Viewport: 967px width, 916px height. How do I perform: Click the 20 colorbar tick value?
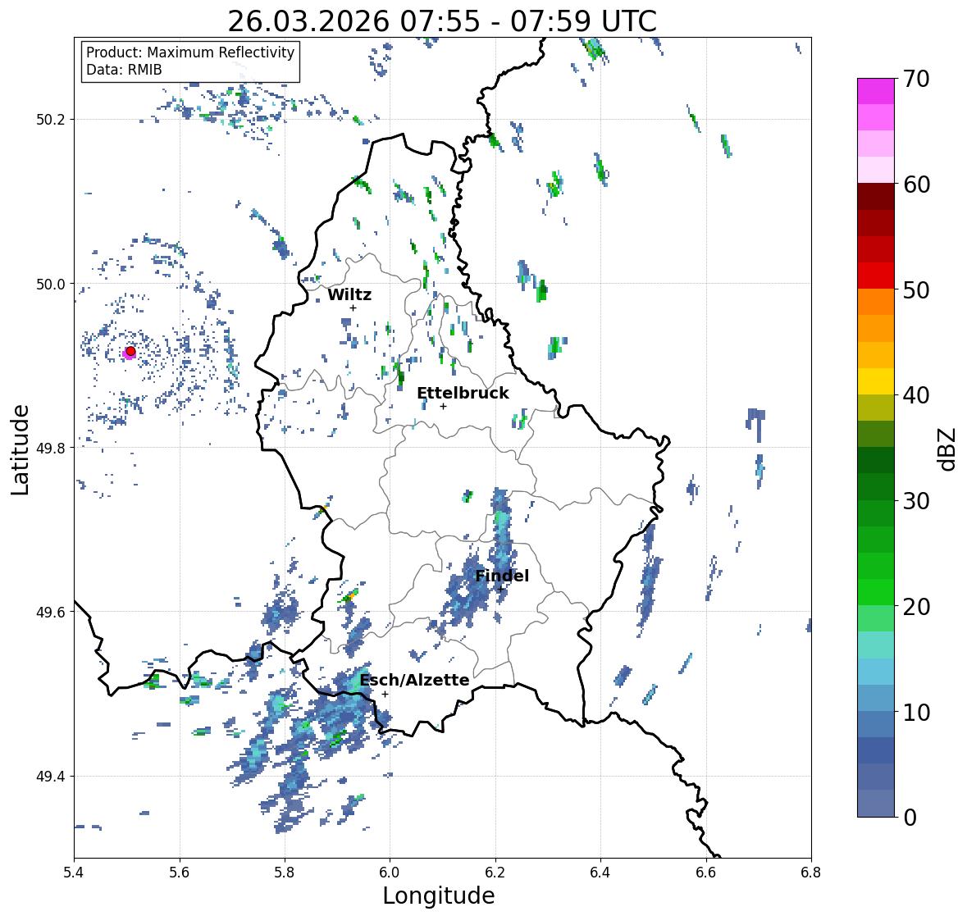(915, 607)
